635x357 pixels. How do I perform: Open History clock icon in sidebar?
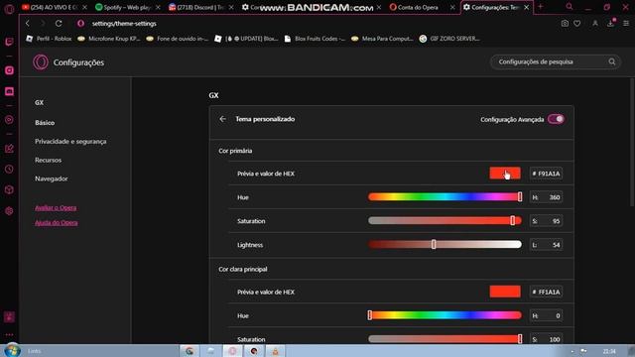pos(9,170)
